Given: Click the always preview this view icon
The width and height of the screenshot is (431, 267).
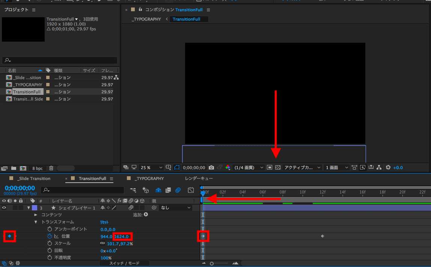Looking at the screenshot, I should (126, 167).
